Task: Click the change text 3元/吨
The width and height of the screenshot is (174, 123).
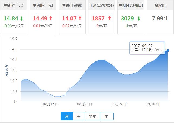Action: 102,26
